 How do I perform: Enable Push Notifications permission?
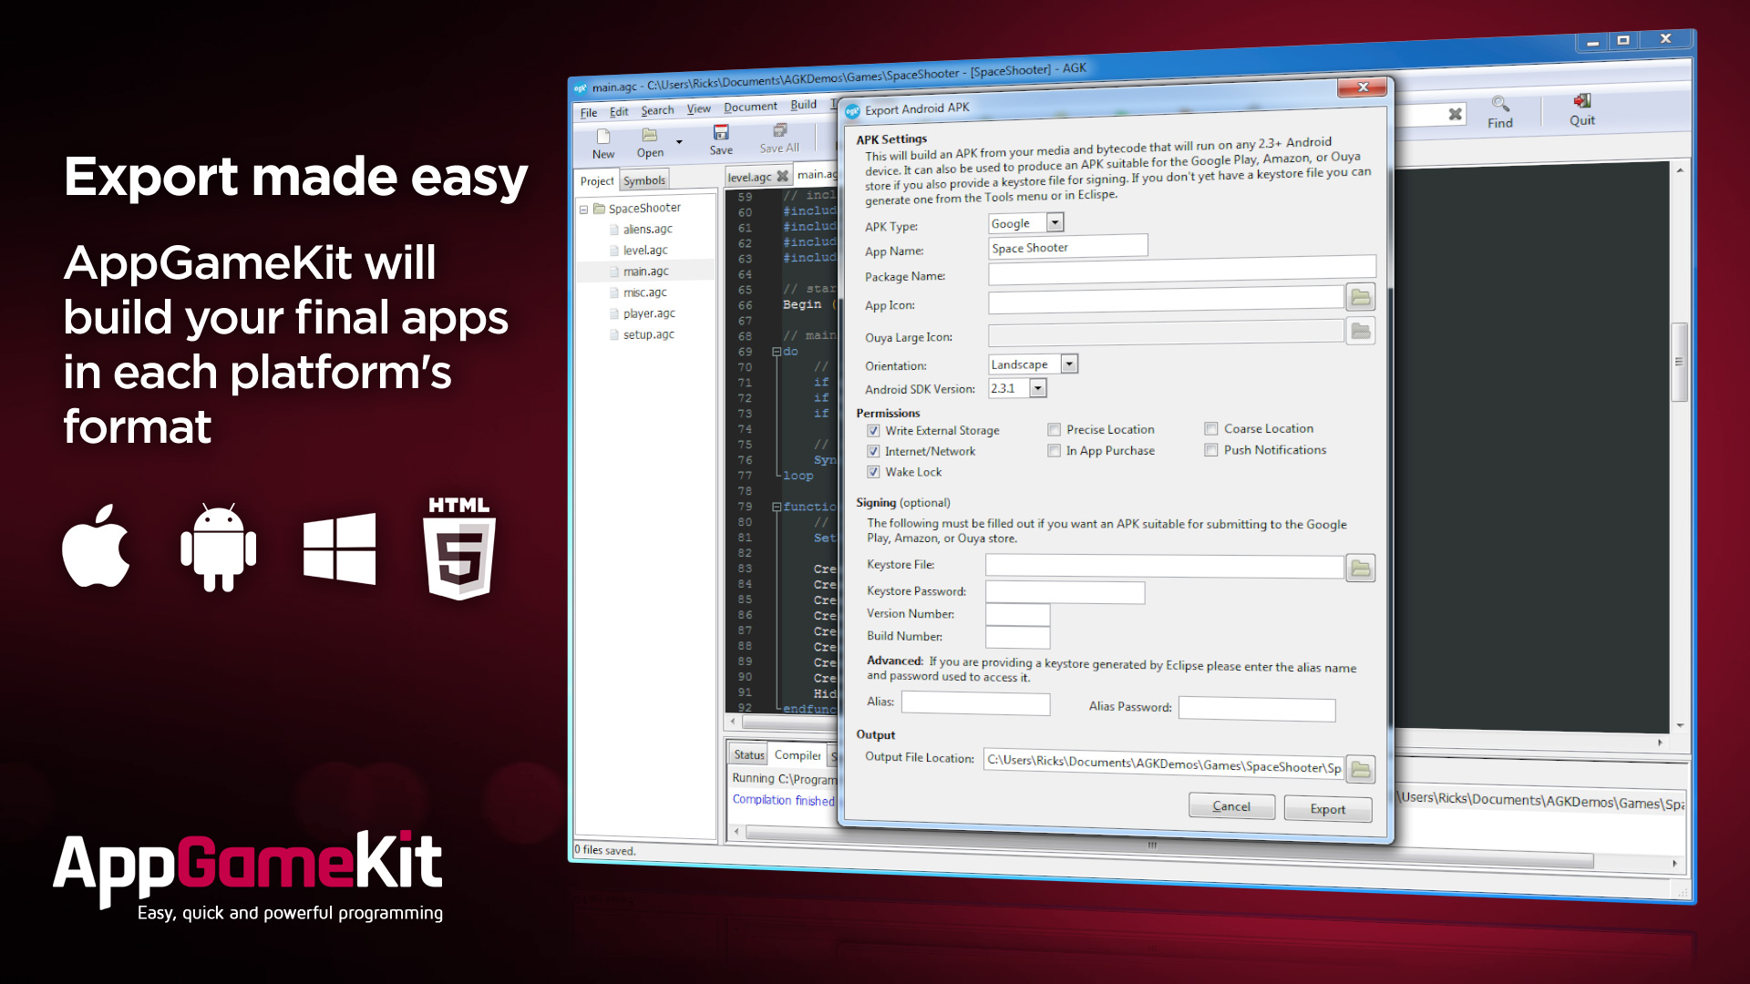pos(1211,450)
